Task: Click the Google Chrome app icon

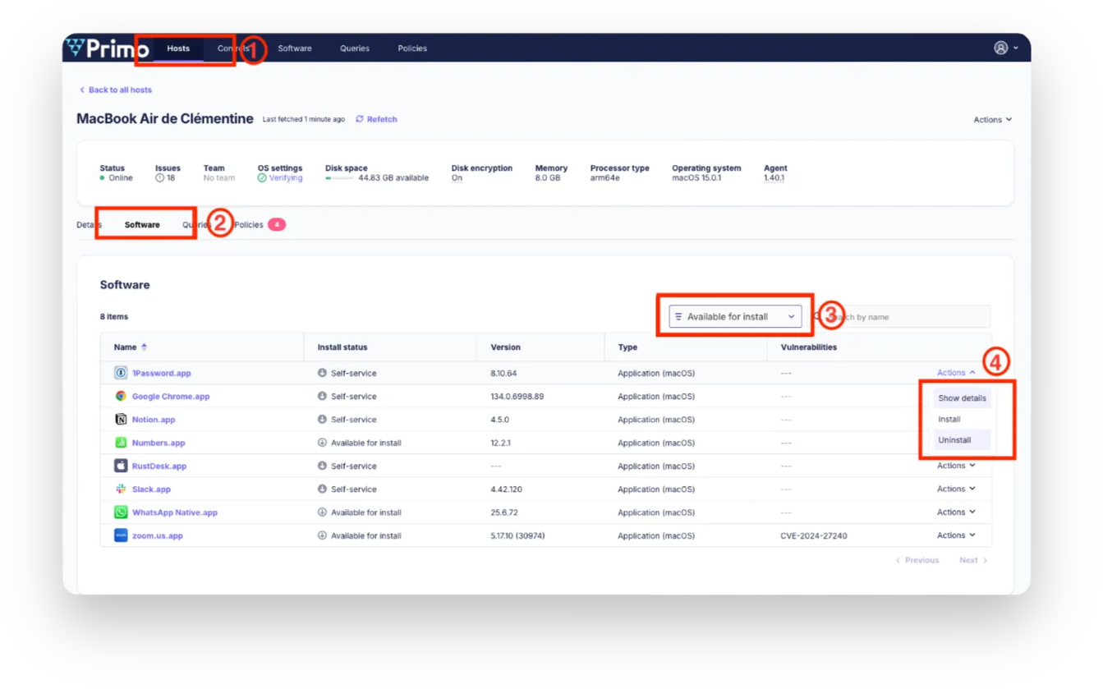Action: (121, 396)
